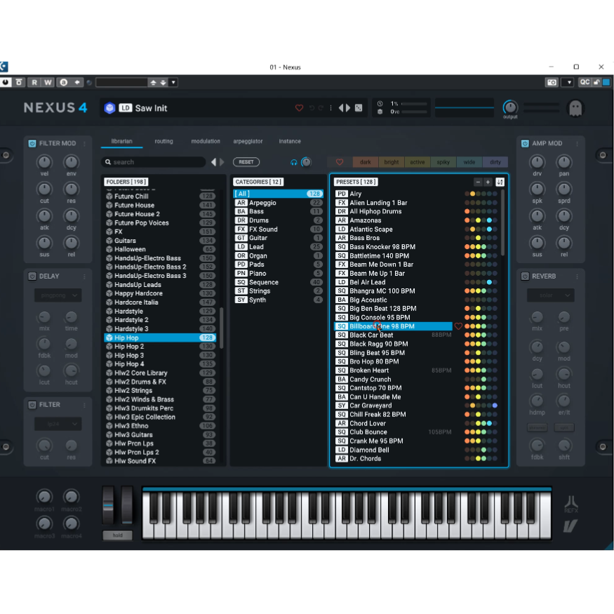Click the headphones preview icon
This screenshot has width=614, height=614.
294,162
